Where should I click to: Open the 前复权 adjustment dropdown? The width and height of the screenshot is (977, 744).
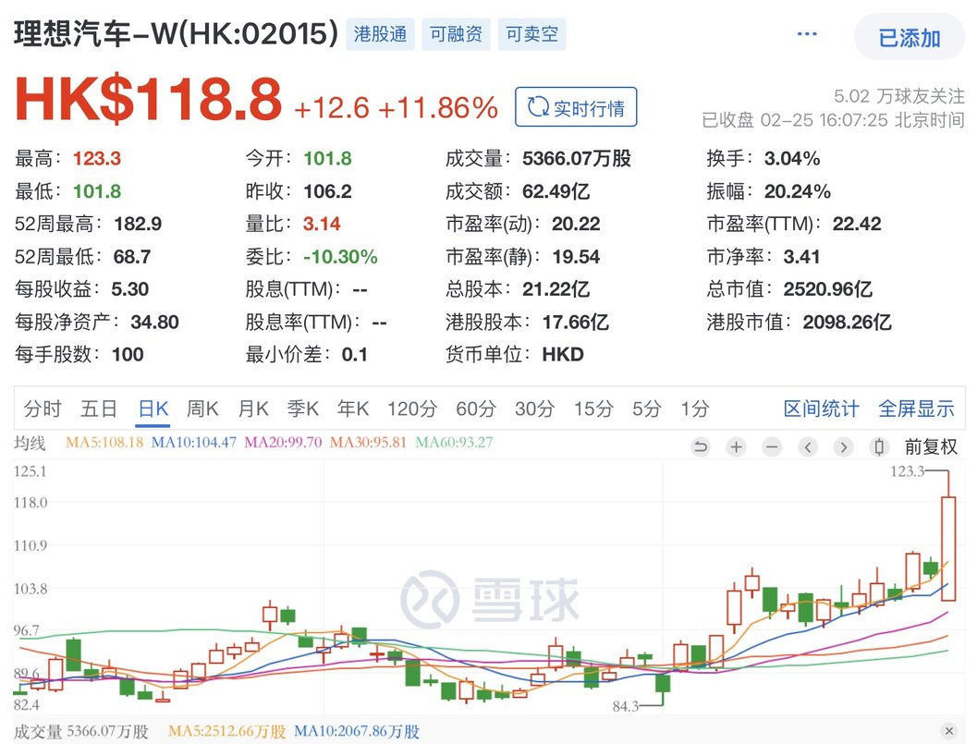tap(931, 446)
